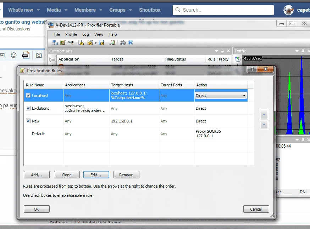Open Groups forum nav item
The width and height of the screenshot is (310, 229).
(117, 10)
